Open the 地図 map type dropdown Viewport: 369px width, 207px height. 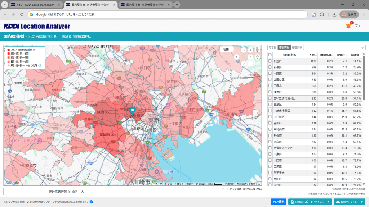227,49
